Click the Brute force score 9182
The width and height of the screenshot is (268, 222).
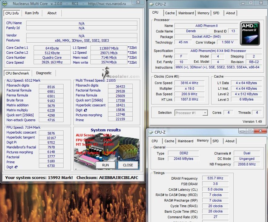[51, 101]
